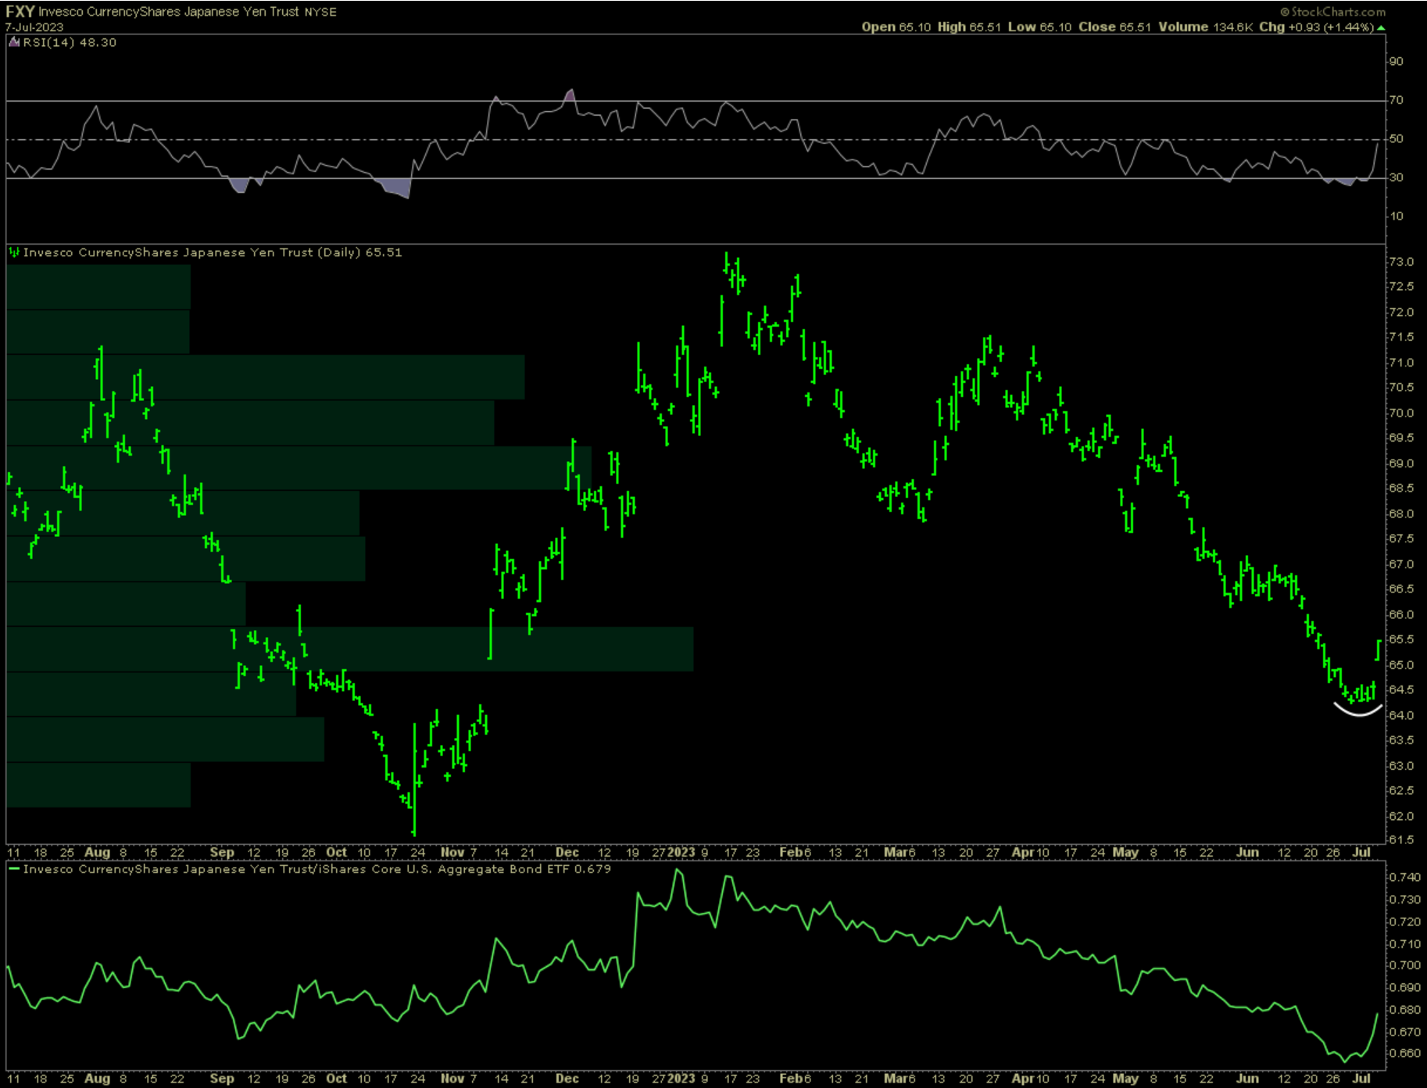
Task: Click the Close 65.51 value in the header
Action: coord(1114,27)
